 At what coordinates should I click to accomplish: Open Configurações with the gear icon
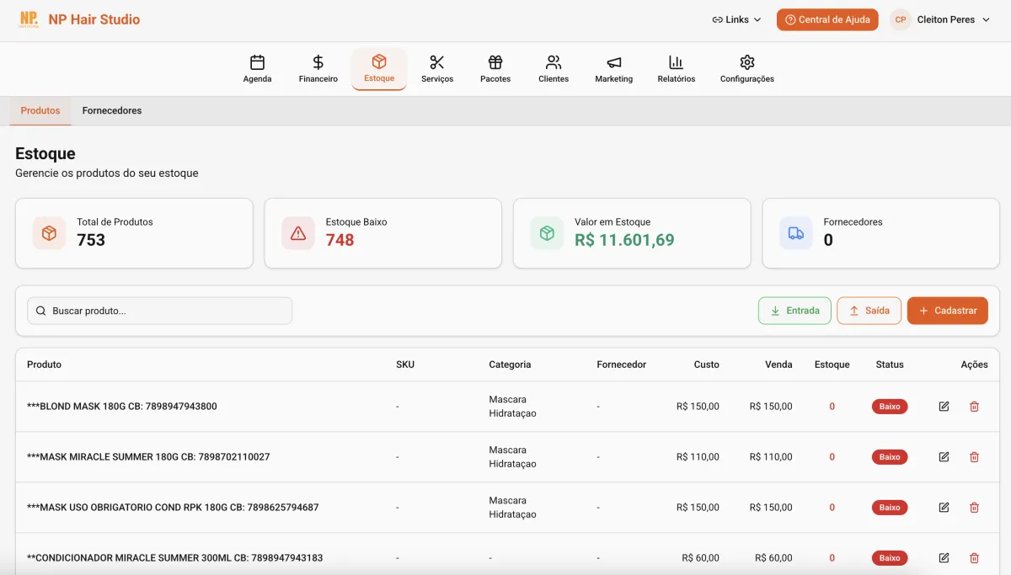(746, 63)
